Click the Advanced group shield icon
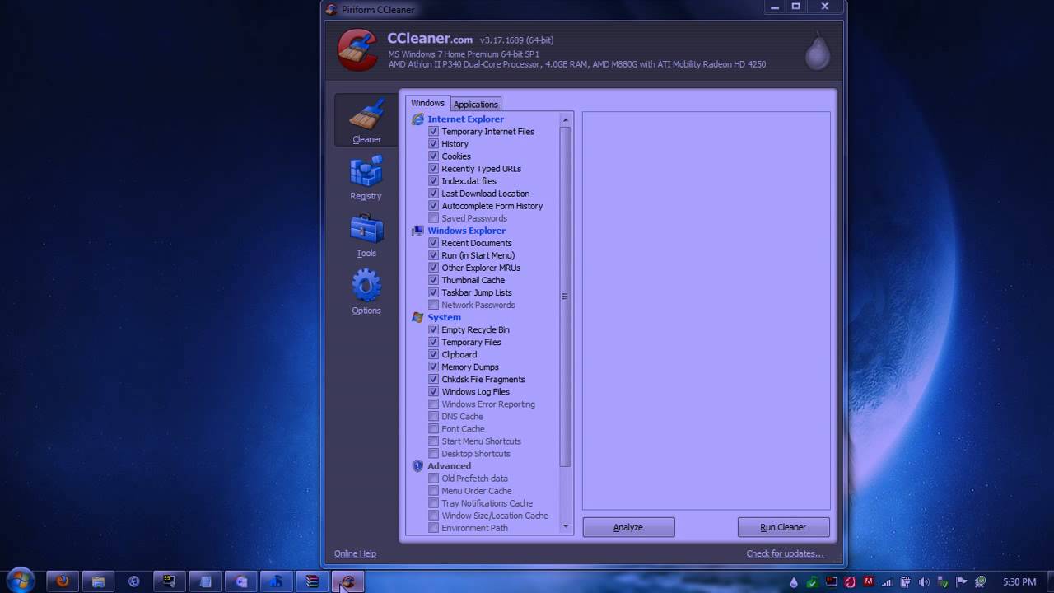 pos(417,466)
